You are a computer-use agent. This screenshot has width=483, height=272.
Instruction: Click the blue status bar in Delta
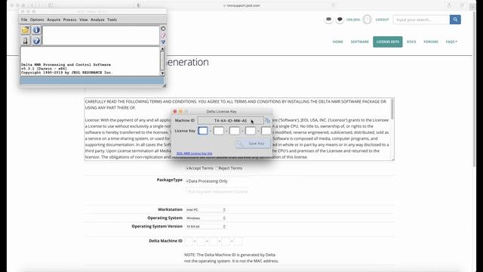click(x=92, y=81)
